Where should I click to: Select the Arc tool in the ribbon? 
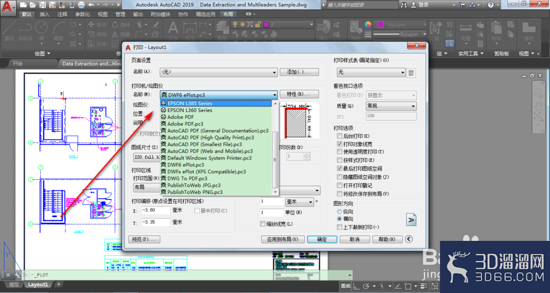pyautogui.click(x=59, y=31)
